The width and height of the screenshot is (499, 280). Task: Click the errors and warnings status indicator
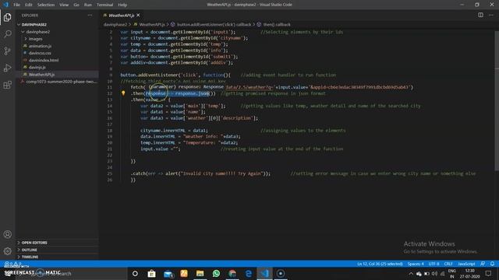tap(12, 264)
